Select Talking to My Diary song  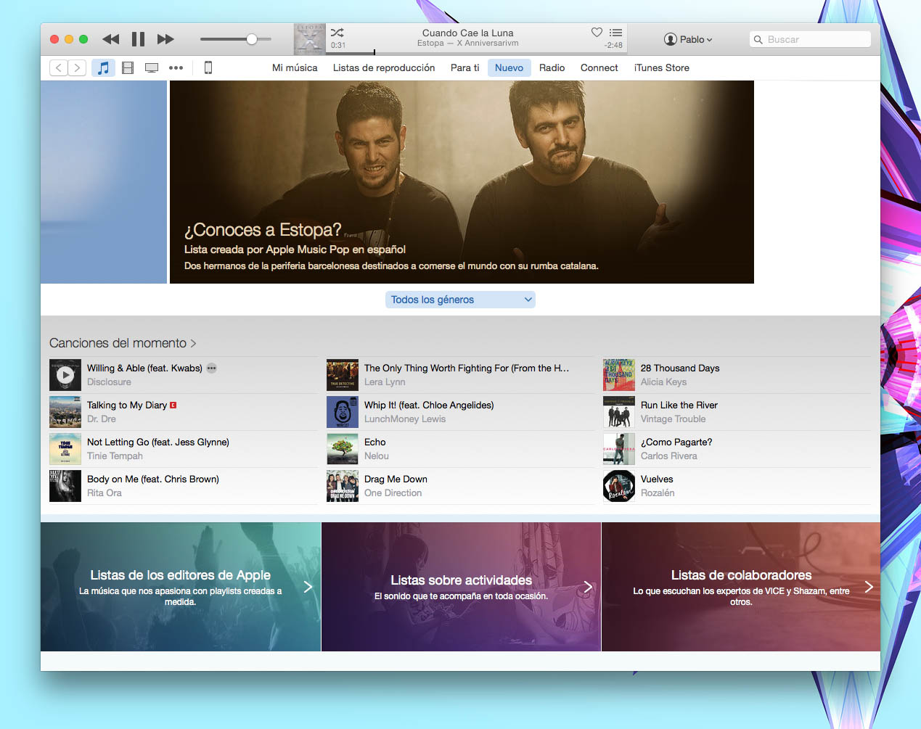tap(127, 405)
